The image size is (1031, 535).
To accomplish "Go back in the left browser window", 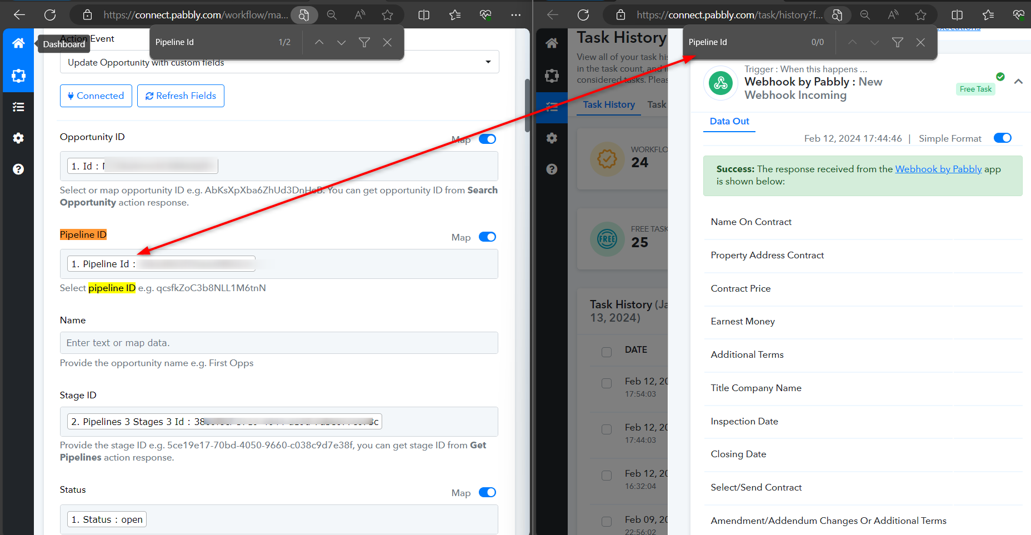I will click(19, 15).
